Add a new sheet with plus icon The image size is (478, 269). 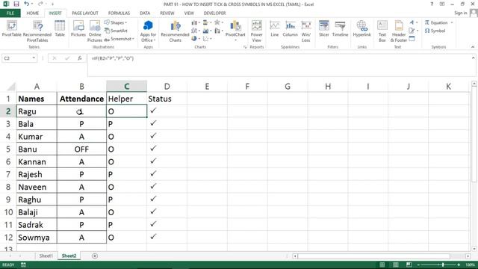point(95,256)
